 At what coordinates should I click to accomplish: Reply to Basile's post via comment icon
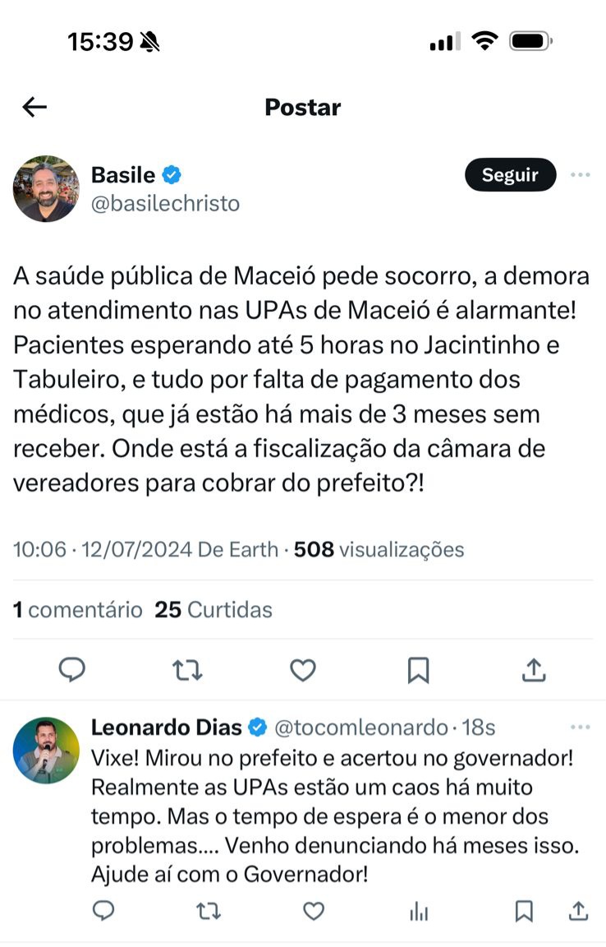pos(72,671)
